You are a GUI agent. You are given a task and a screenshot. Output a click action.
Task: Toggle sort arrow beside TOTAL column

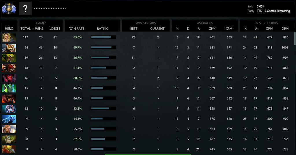32,29
